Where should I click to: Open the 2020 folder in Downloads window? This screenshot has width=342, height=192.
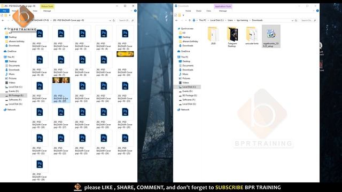coord(213,36)
